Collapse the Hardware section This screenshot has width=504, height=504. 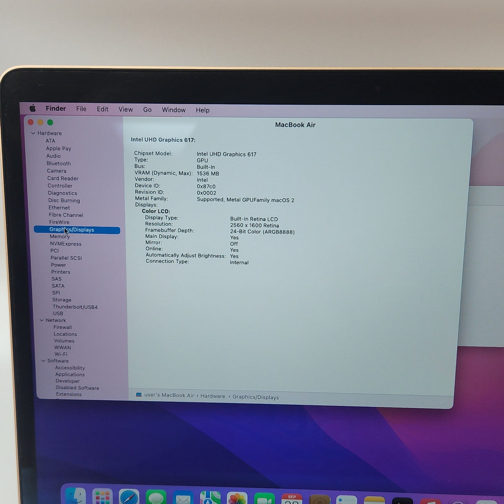(33, 133)
